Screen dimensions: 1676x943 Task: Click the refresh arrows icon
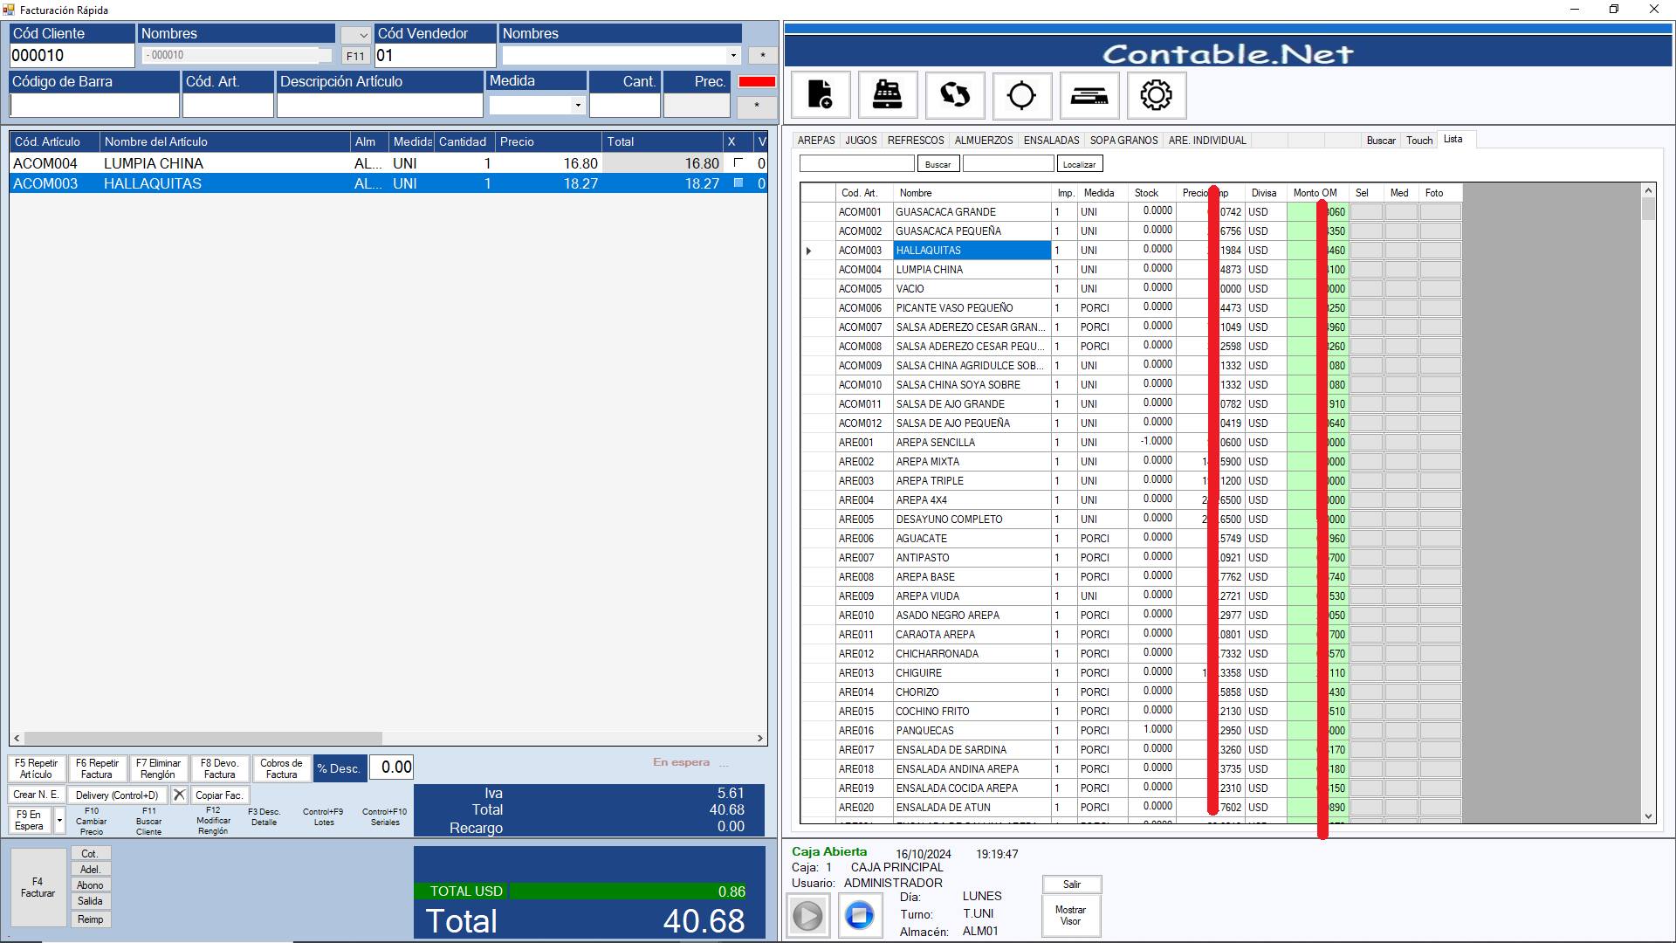pos(955,94)
